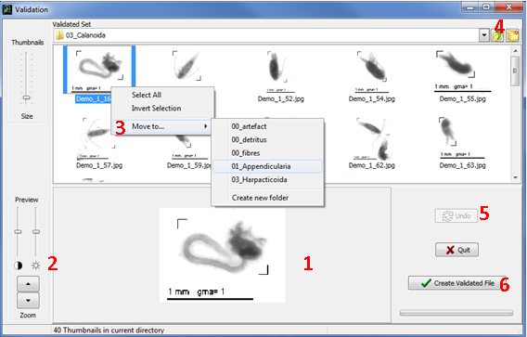Open the Validated Set folder dropdown

point(484,35)
